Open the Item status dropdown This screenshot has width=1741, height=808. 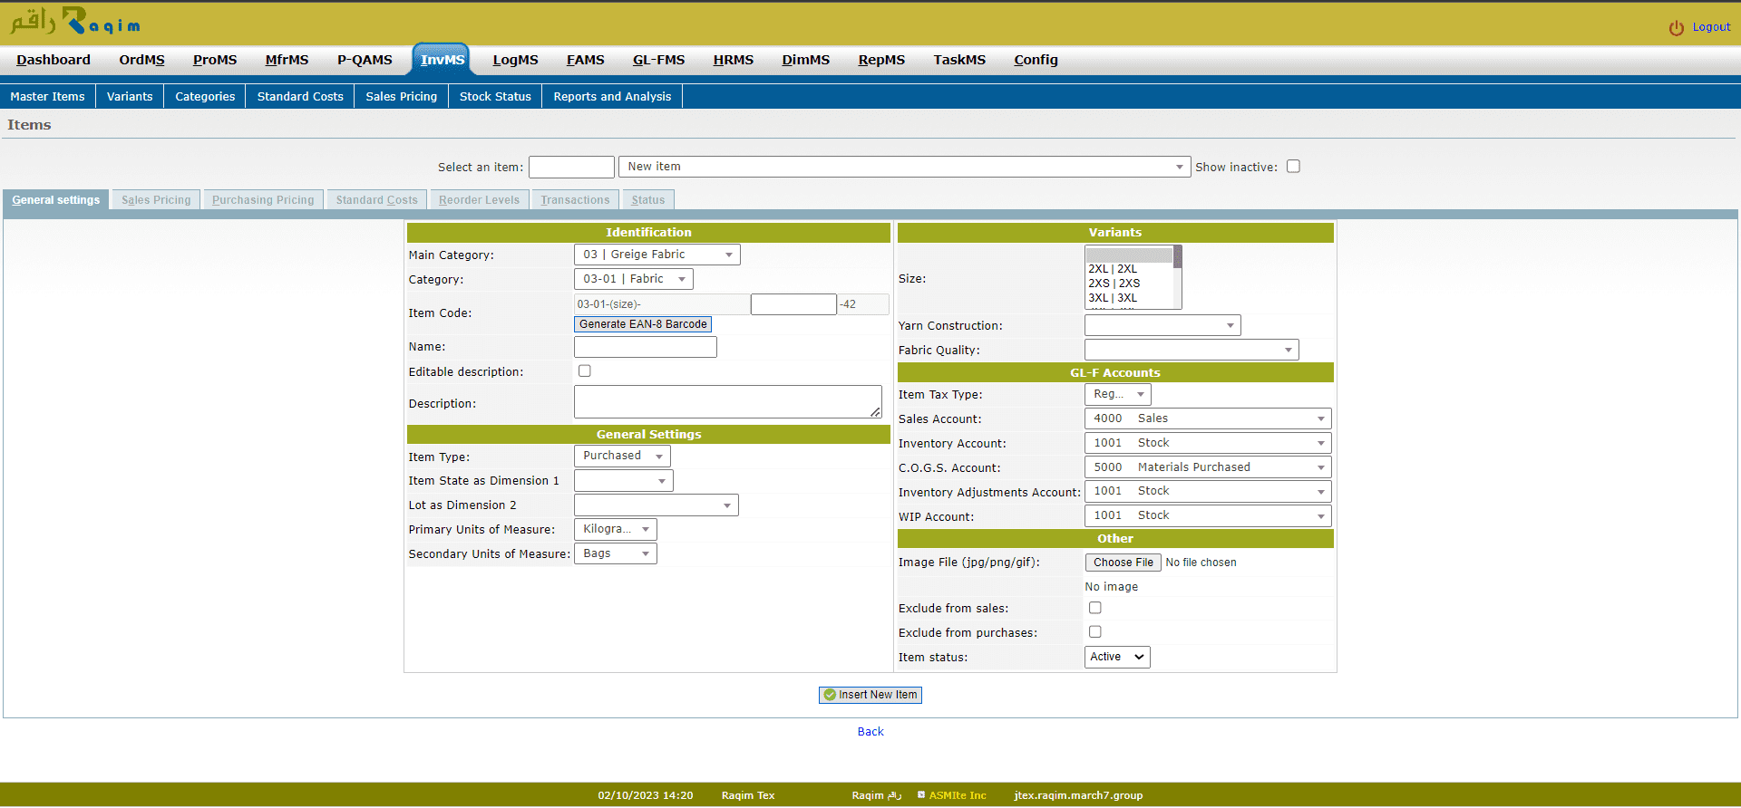(1117, 657)
